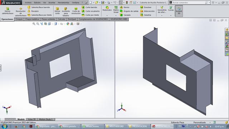The height and width of the screenshot is (129, 229).
Task: Apply the Redondeo fillet tool
Action: 107,9
